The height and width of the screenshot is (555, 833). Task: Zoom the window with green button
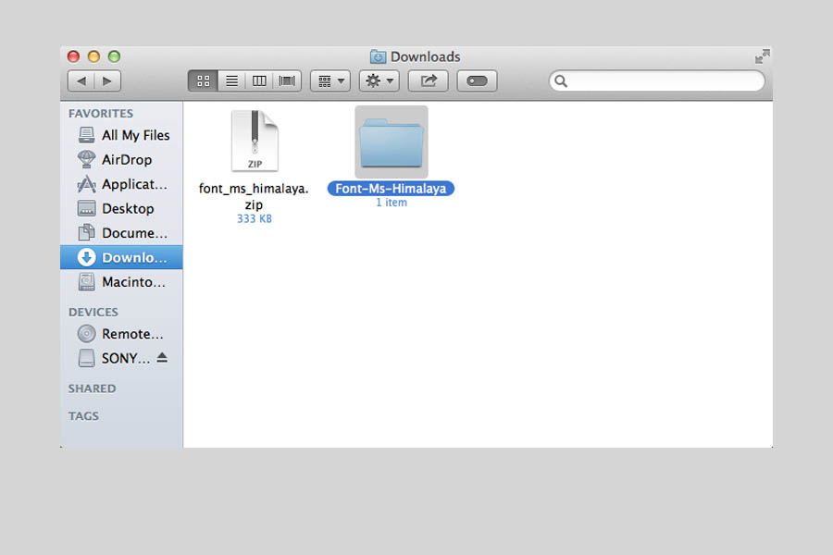click(114, 56)
